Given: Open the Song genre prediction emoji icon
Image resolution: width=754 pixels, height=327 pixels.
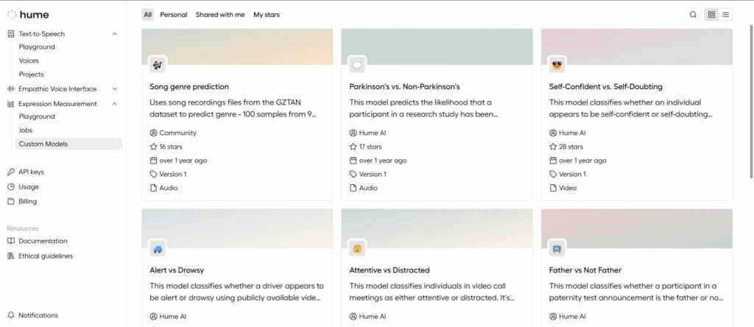Looking at the screenshot, I should (158, 65).
